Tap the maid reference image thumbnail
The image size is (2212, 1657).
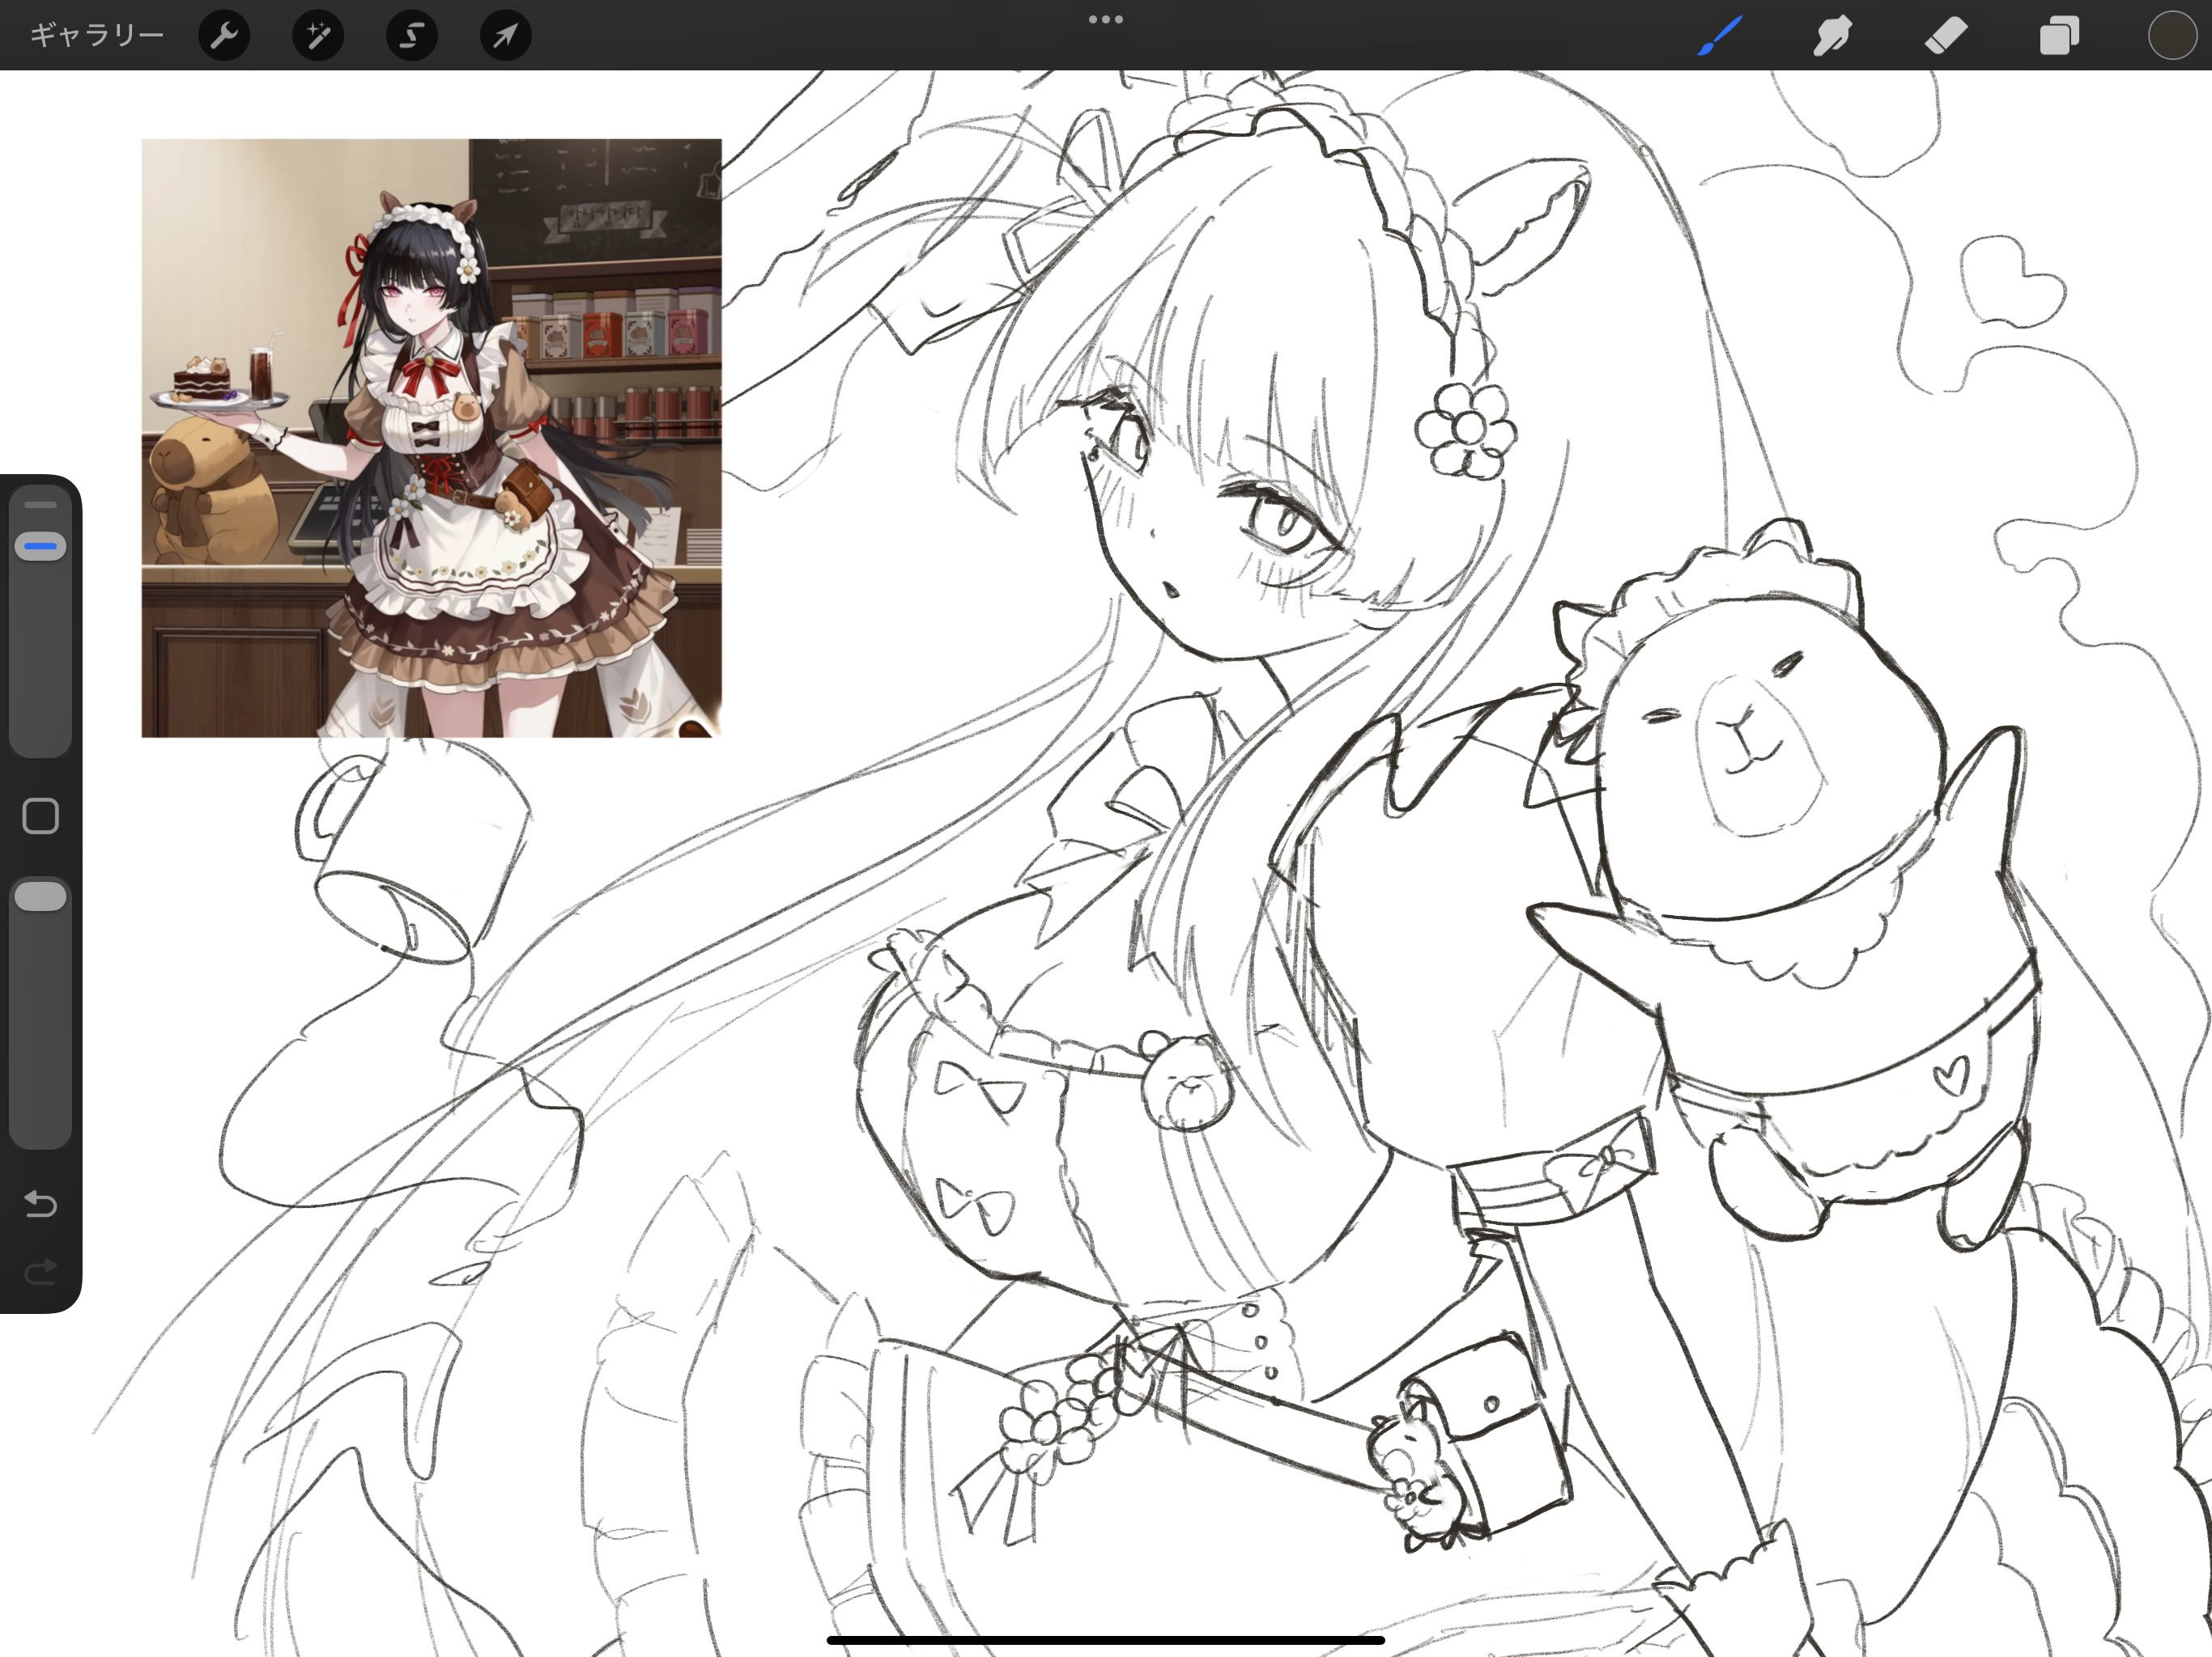click(431, 438)
